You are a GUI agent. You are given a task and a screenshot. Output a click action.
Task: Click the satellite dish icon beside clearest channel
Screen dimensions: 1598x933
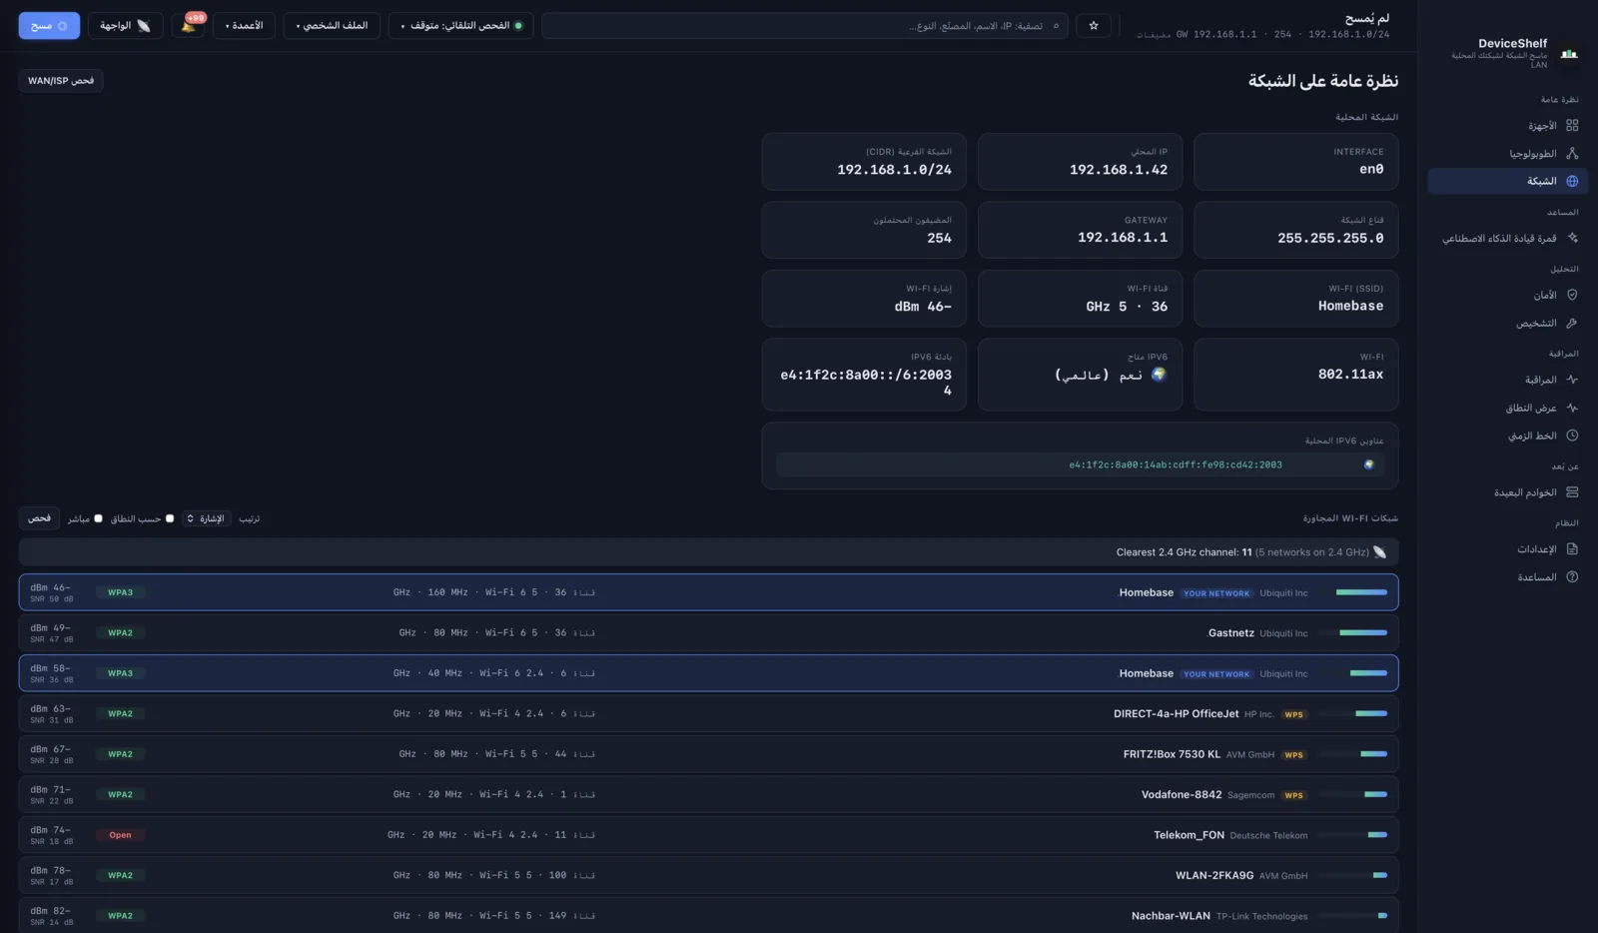[x=1379, y=552]
